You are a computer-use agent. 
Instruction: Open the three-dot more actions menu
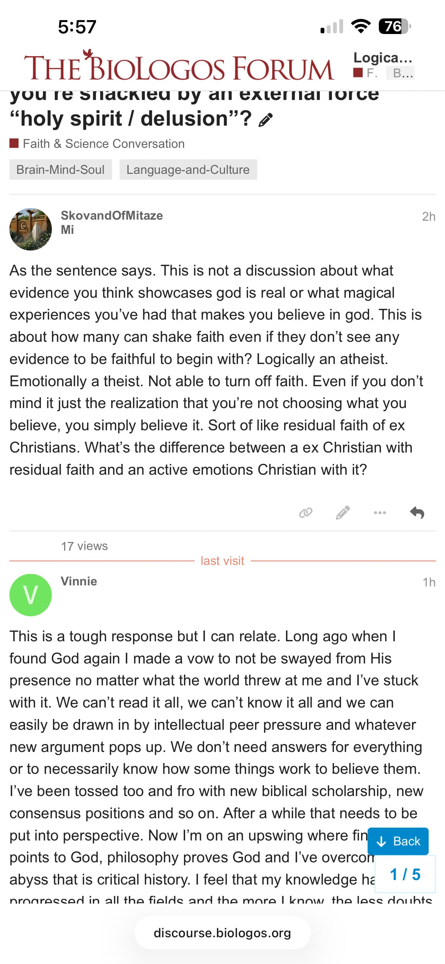point(379,512)
